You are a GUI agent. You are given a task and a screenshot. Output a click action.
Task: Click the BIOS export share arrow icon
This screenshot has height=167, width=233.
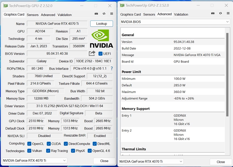pos(92,53)
